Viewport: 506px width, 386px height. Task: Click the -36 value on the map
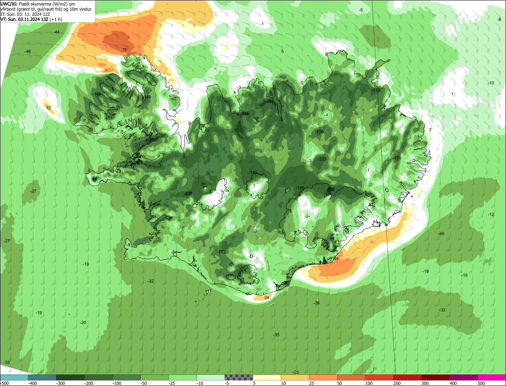click(317, 303)
